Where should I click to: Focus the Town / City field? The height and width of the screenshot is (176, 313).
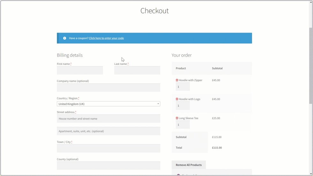point(108,149)
